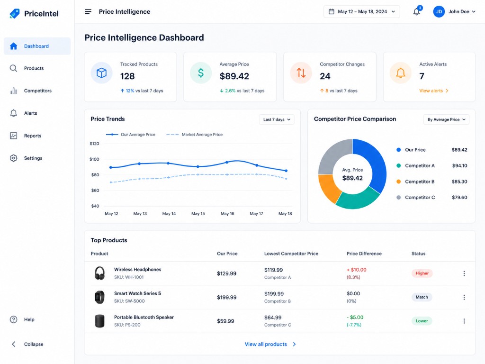
Task: Expand the John Doe user menu
Action: coord(454,11)
